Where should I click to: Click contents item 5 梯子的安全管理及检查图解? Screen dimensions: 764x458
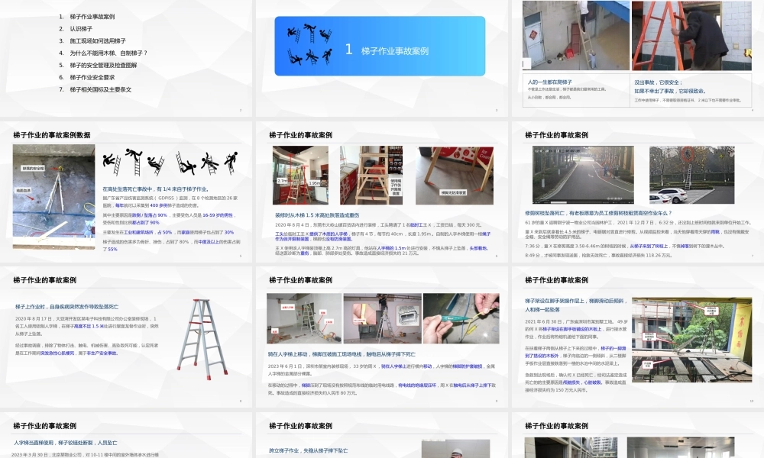coord(103,65)
